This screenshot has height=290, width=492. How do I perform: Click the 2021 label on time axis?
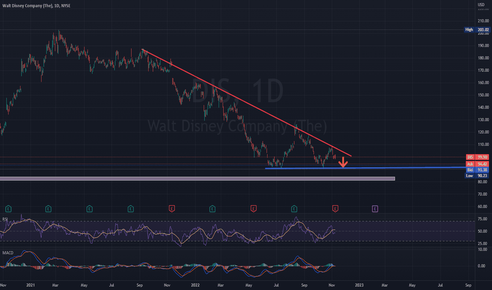click(31, 285)
